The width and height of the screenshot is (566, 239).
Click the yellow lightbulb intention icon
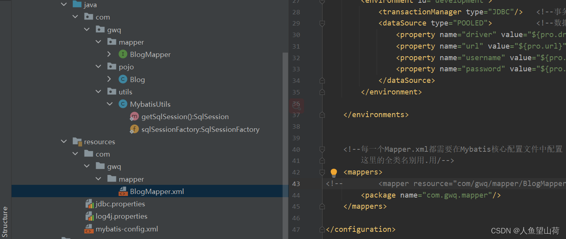coord(334,172)
